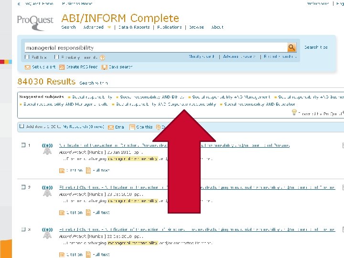Enable the Full text checkbox
Image resolution: width=344 pixels, height=258 pixels.
27,57
